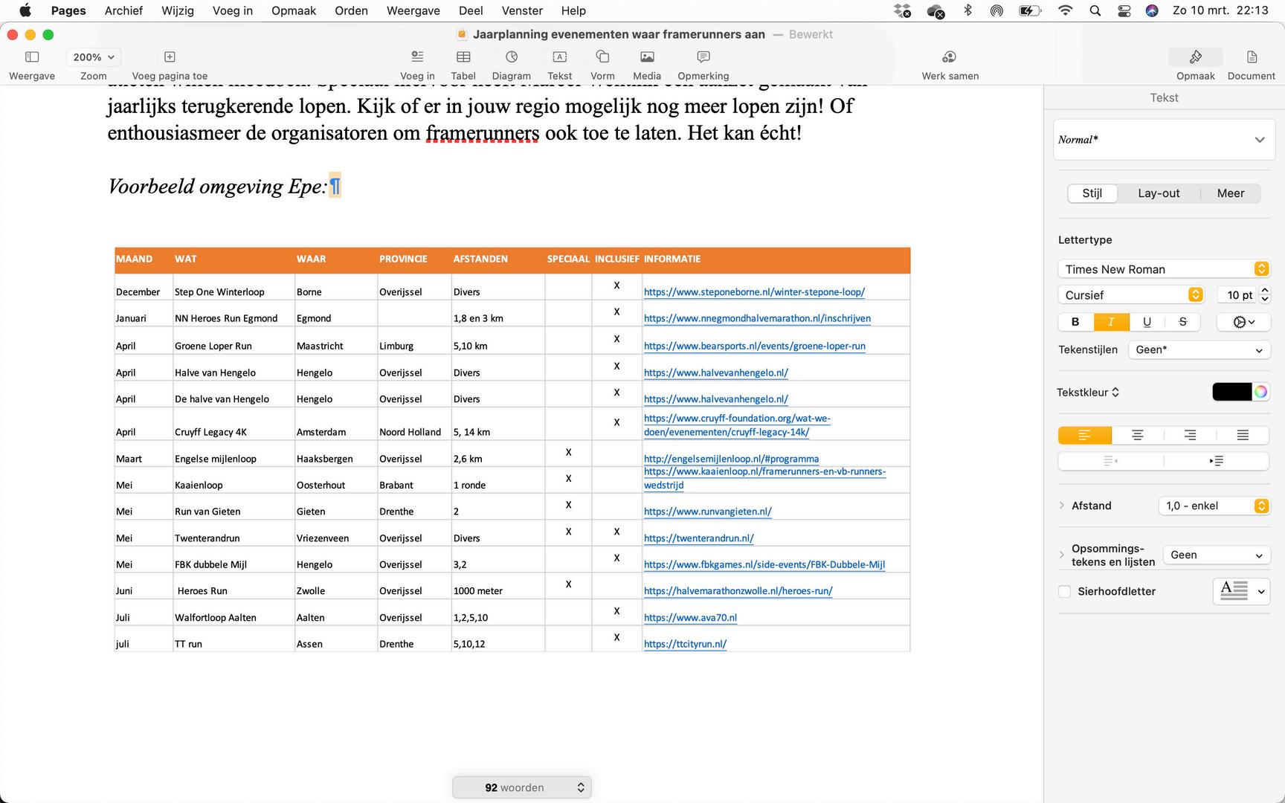Open the ttcityrun.nl link
Viewport: 1285px width, 803px height.
(685, 644)
